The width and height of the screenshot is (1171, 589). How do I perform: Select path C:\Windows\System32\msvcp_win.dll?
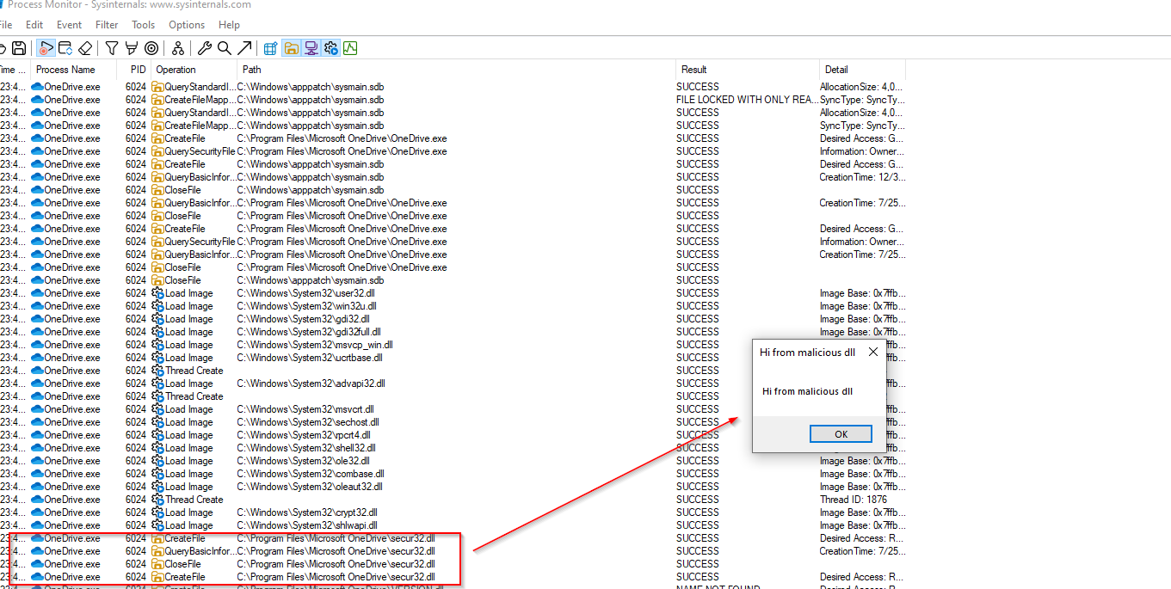click(x=314, y=345)
